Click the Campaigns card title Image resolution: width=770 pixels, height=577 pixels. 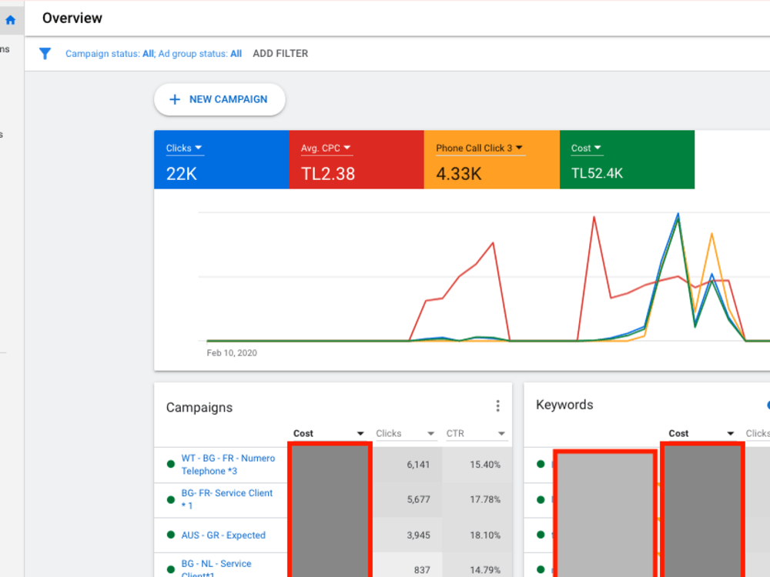point(199,407)
